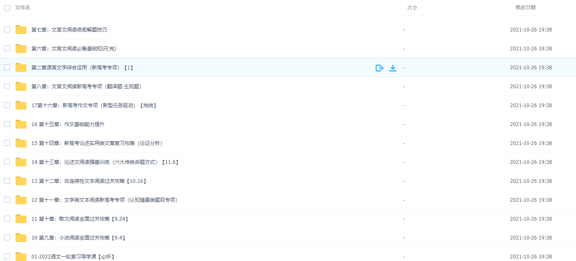This screenshot has width=576, height=261.
Task: Click folder icon for 16 第十五章 作文基础能力提升
Action: pyautogui.click(x=21, y=124)
